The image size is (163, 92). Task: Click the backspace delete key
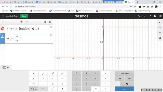tap(127, 84)
